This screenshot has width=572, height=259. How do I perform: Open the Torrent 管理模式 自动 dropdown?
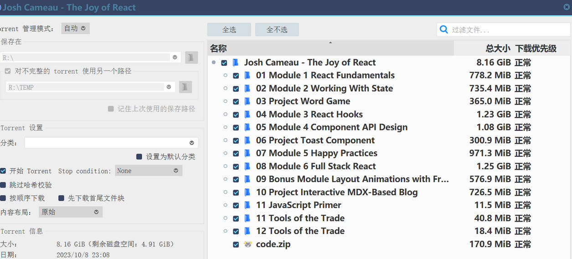pyautogui.click(x=76, y=28)
